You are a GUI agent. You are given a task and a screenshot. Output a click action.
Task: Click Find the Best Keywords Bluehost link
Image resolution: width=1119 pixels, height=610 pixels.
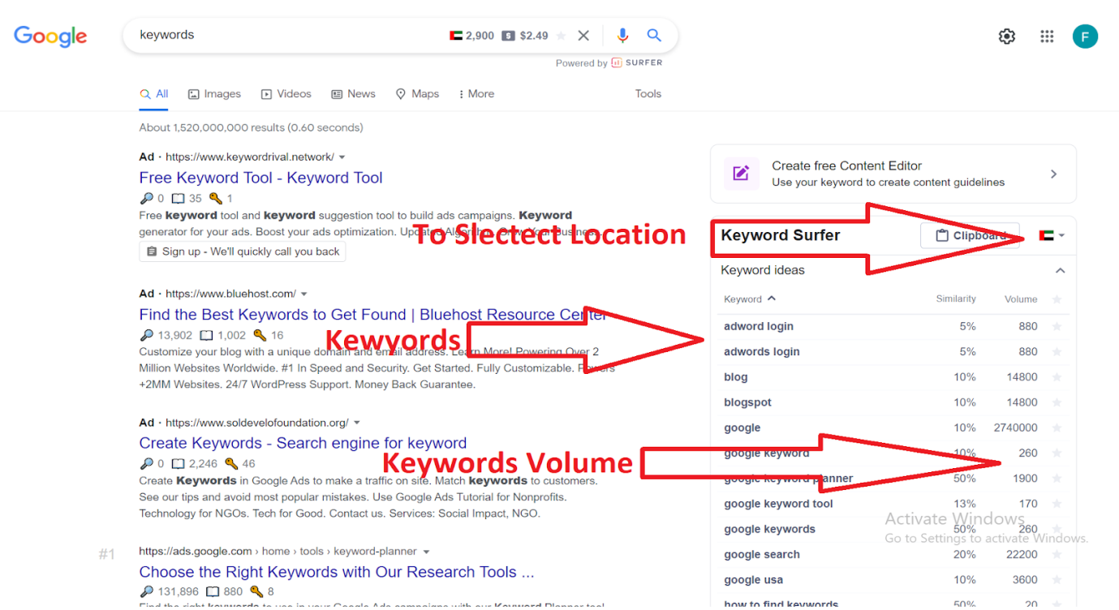point(372,315)
